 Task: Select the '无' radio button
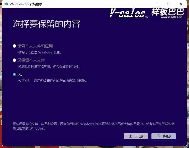pos(14,75)
